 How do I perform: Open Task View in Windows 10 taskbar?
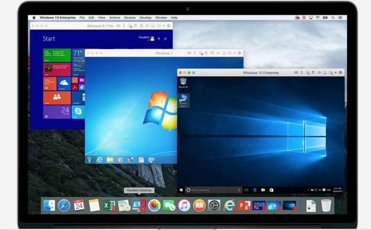246,190
